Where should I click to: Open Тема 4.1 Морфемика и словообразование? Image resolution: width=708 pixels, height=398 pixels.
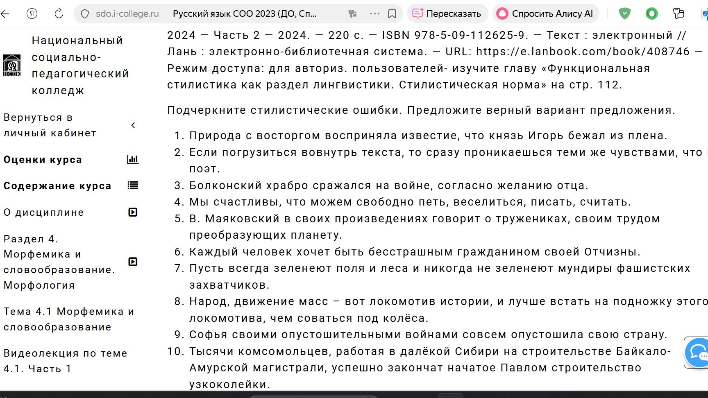click(x=69, y=319)
